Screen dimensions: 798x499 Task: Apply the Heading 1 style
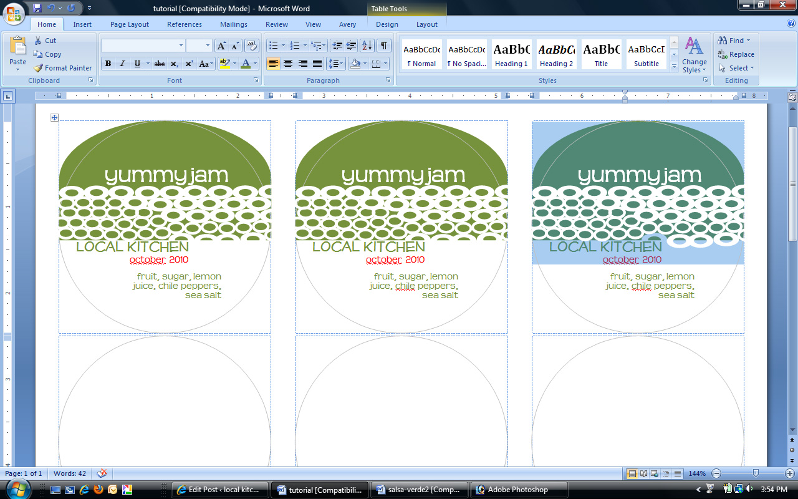point(511,55)
